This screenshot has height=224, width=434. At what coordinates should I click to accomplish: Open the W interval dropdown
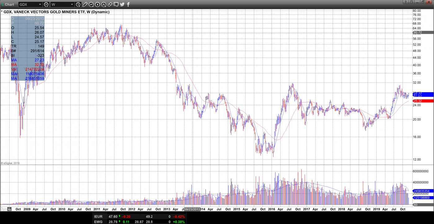coord(72,5)
